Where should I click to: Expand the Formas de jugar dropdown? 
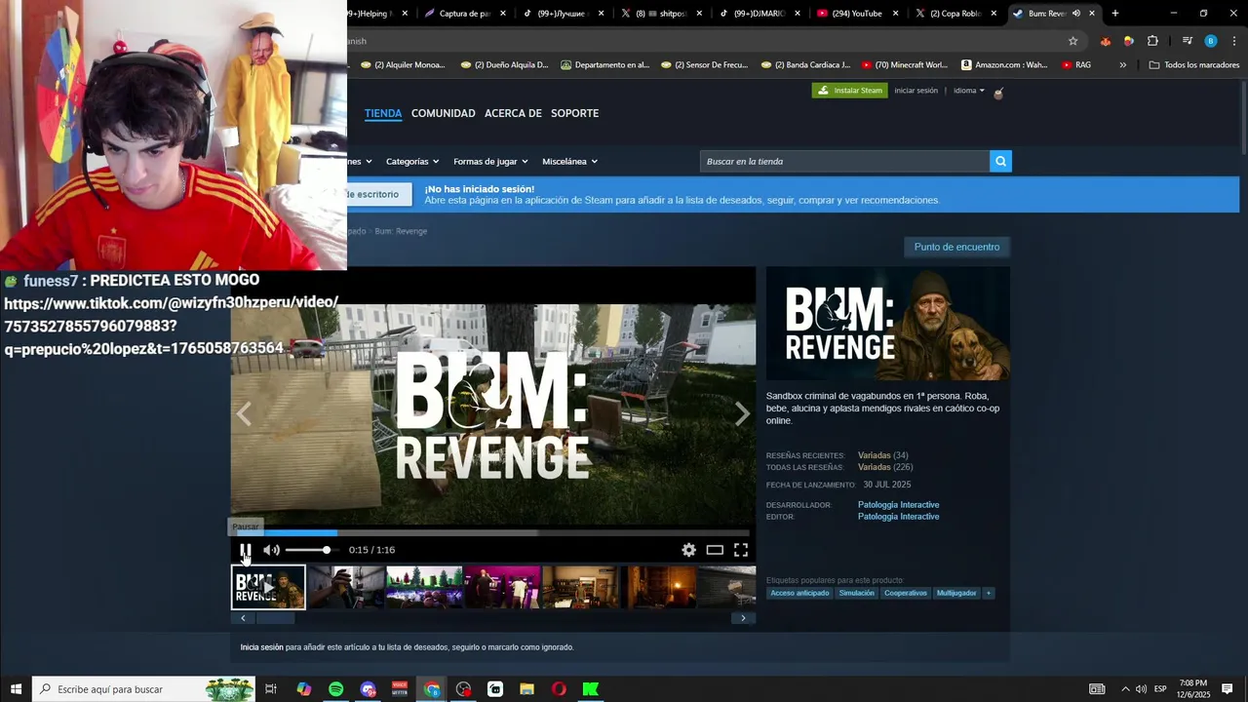coord(490,161)
